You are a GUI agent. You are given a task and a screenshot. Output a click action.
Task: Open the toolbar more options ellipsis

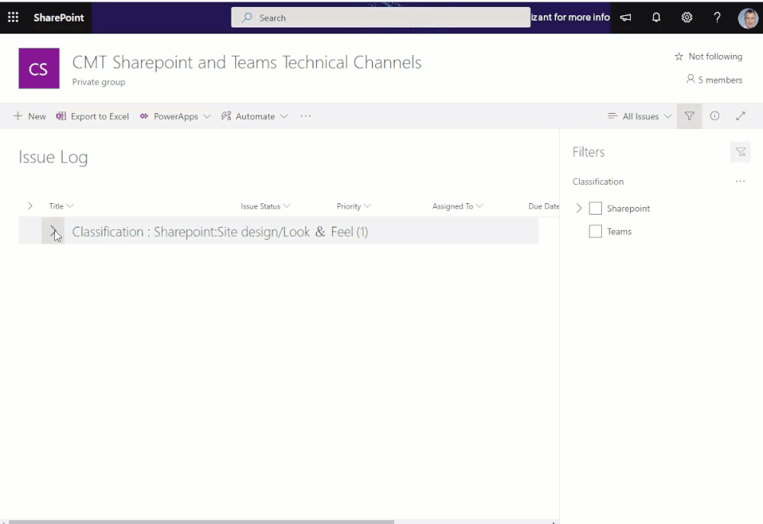click(306, 116)
